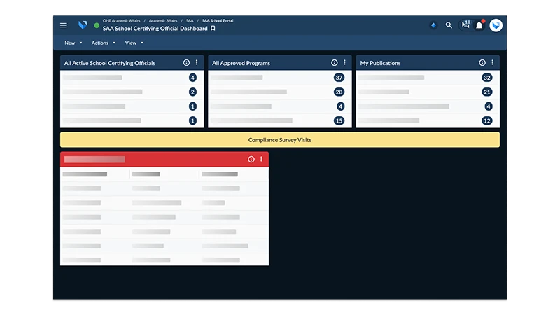Open the hamburger navigation menu
Viewport: 560px width, 315px height.
(x=64, y=25)
